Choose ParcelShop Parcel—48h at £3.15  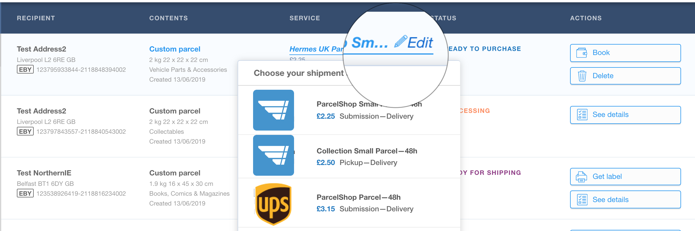349,203
